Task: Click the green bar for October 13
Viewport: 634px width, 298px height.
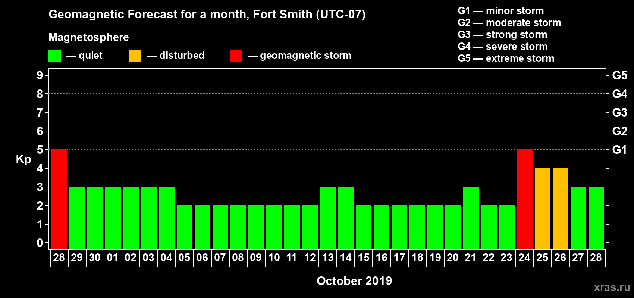Action: point(328,218)
